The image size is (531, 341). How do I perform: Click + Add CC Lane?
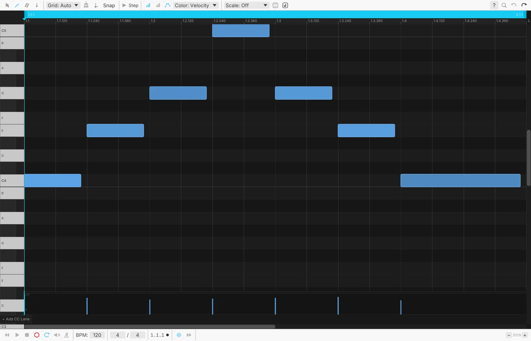click(x=16, y=319)
